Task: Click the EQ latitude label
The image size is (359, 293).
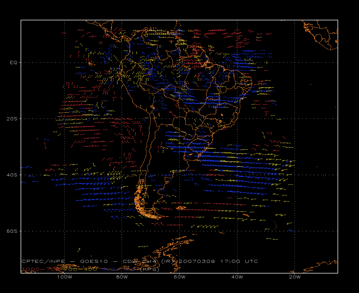Action: pyautogui.click(x=14, y=63)
